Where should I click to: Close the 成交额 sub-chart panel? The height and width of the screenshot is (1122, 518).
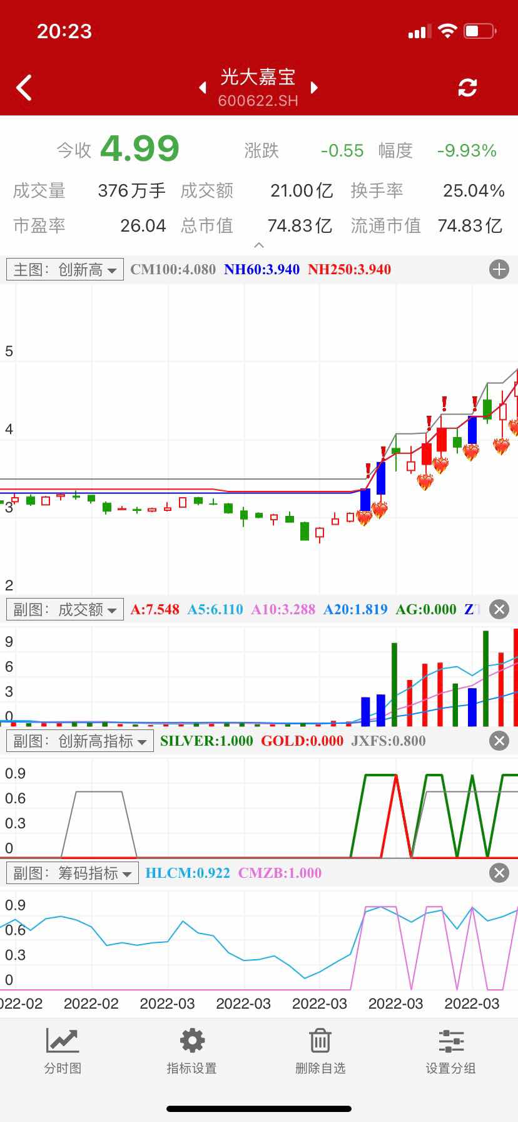click(x=499, y=609)
